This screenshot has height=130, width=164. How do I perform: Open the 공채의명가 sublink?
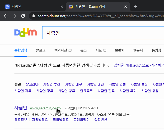[x=82, y=120]
